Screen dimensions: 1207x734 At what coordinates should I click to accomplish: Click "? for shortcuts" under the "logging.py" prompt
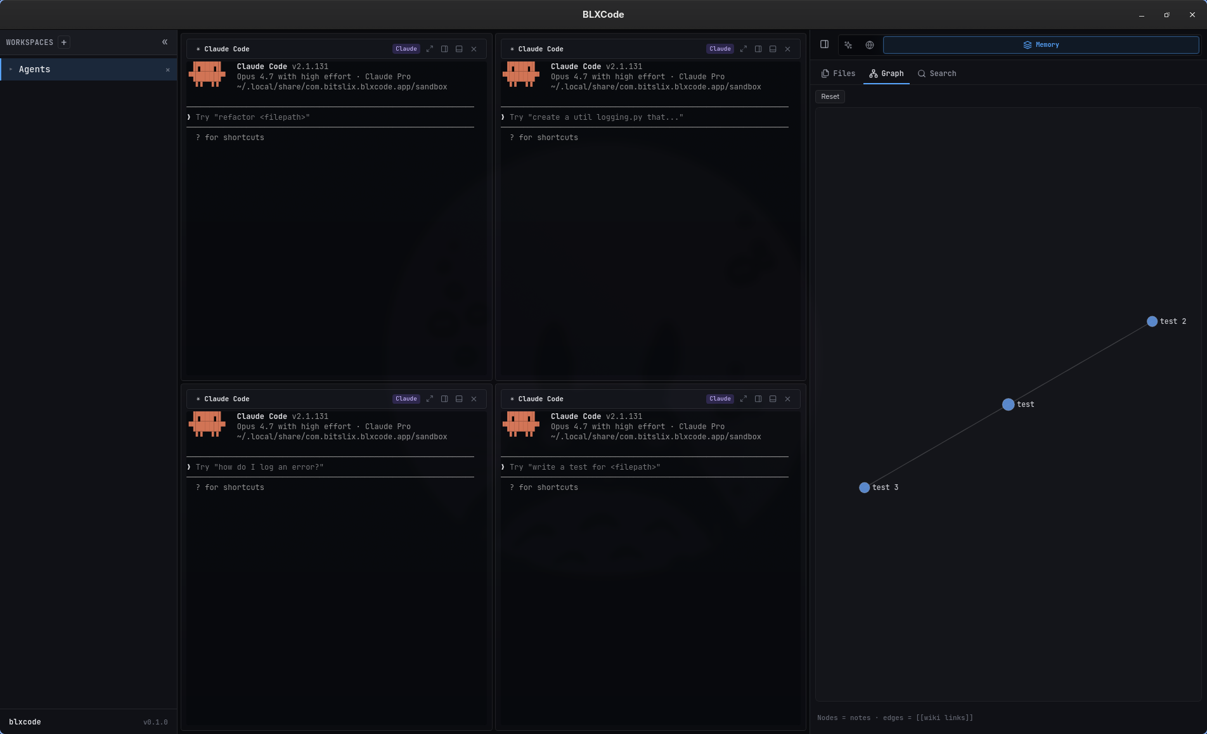[544, 138]
